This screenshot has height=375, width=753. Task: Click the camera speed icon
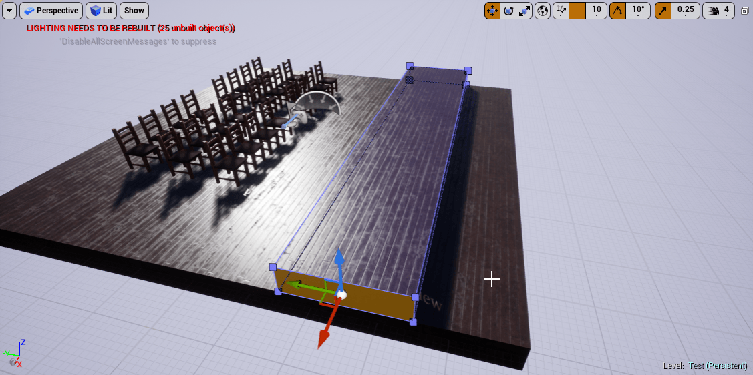(714, 11)
